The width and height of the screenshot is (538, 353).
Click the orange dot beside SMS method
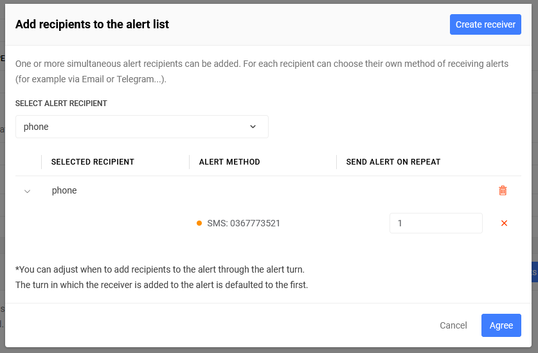click(x=199, y=223)
